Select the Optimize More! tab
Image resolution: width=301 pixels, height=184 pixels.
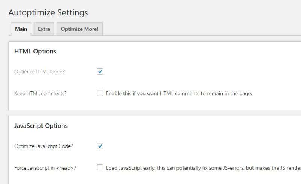tap(79, 29)
